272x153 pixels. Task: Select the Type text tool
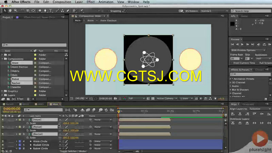point(51,11)
